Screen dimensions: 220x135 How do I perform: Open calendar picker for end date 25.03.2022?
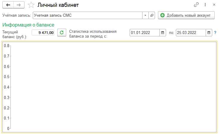coord(209,32)
